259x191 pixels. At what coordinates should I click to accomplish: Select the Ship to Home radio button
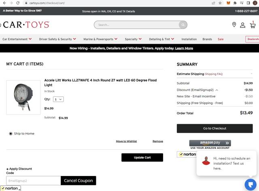coord(11,134)
